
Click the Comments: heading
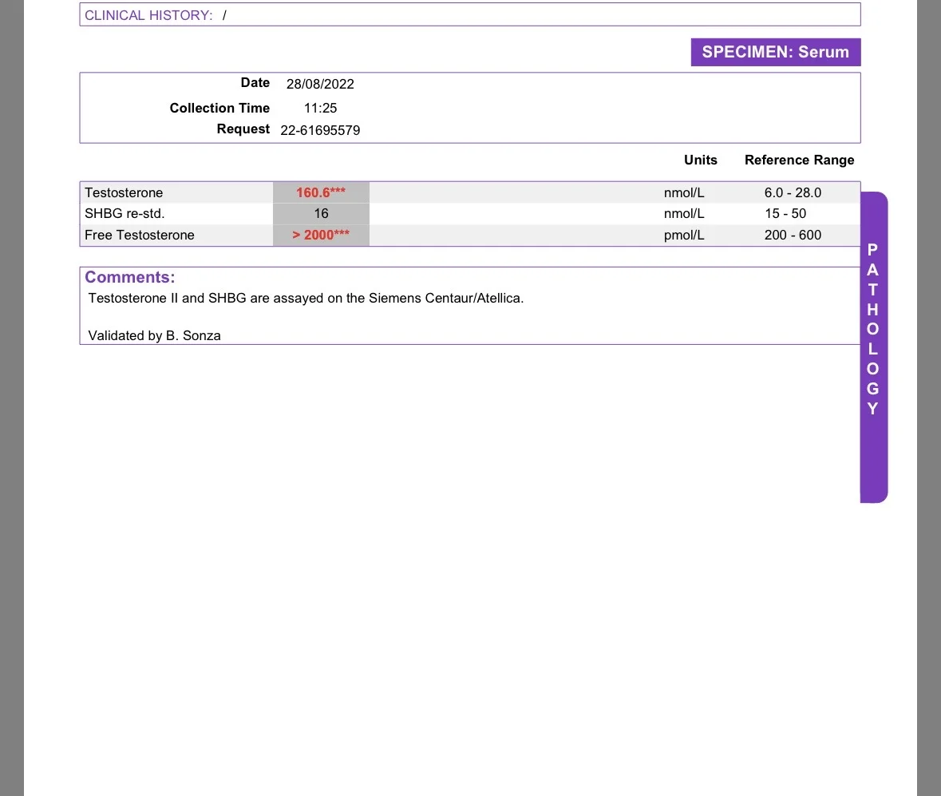click(129, 277)
